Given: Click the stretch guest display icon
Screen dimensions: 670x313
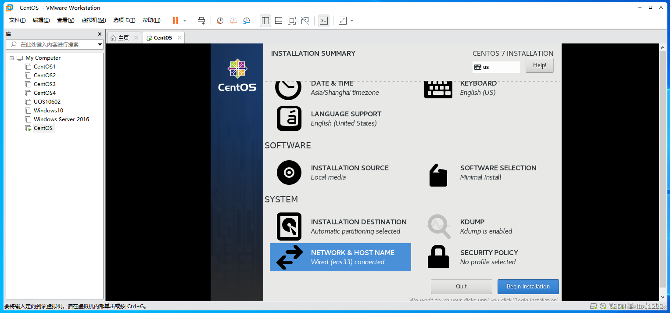Looking at the screenshot, I should tap(343, 21).
